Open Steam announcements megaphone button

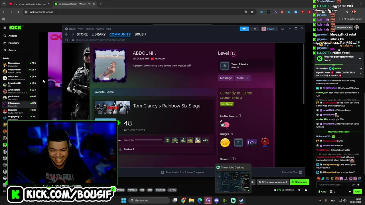point(244,29)
